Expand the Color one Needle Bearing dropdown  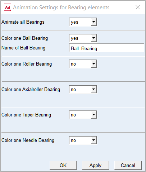pos(83,140)
